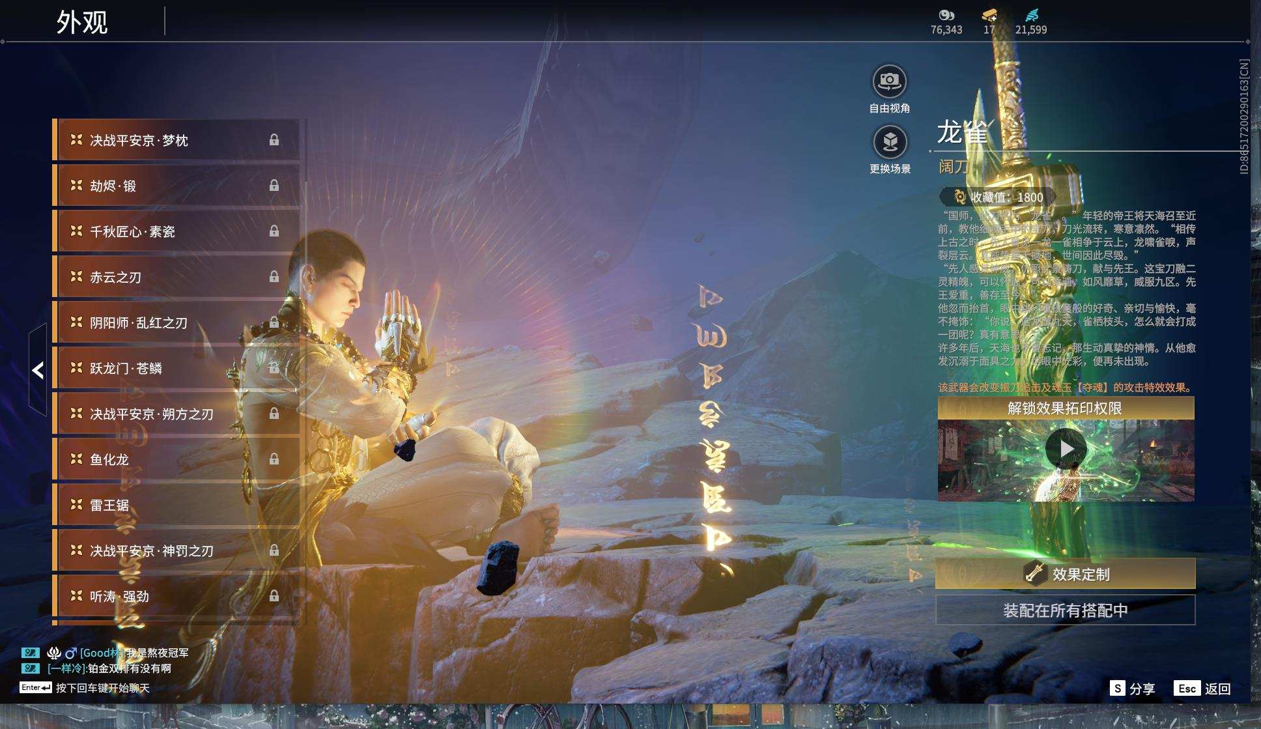Image resolution: width=1261 pixels, height=729 pixels.
Task: Select skin 决战平安京·梦枕
Action: point(176,140)
